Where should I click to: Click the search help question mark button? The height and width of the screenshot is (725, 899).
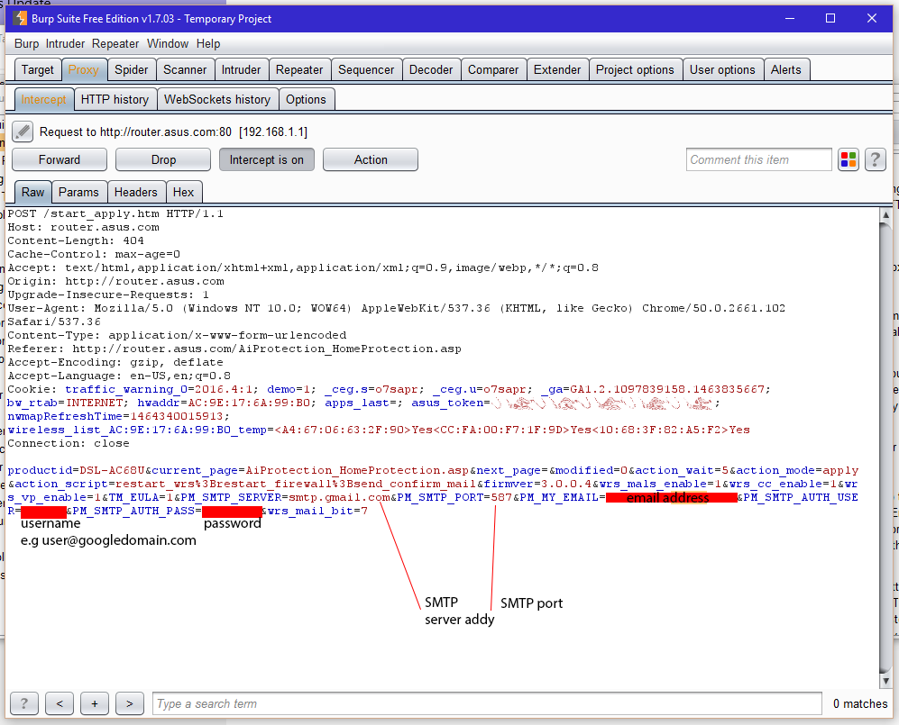24,703
